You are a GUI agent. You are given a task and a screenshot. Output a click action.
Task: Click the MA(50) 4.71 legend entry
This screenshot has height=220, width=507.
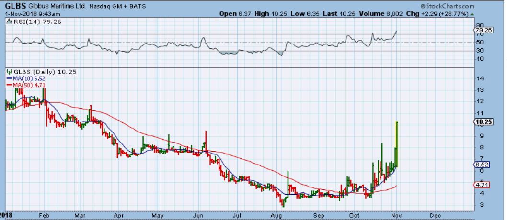click(x=26, y=85)
